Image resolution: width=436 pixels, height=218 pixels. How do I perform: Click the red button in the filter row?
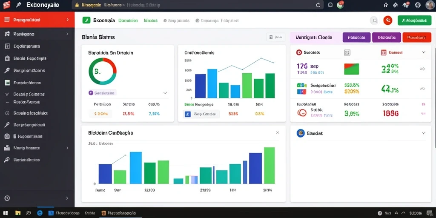click(x=415, y=37)
